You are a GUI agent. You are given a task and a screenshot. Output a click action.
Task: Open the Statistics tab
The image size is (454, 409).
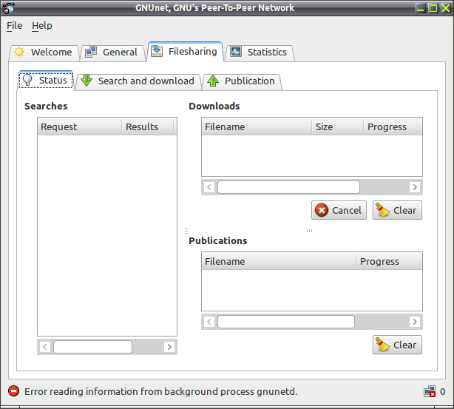click(x=259, y=53)
